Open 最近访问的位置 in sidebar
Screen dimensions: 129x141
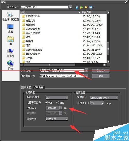(x=11, y=16)
